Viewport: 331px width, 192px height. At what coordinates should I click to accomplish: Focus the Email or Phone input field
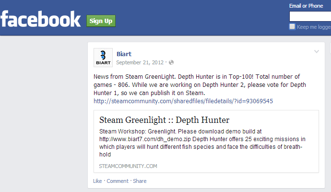(310, 16)
